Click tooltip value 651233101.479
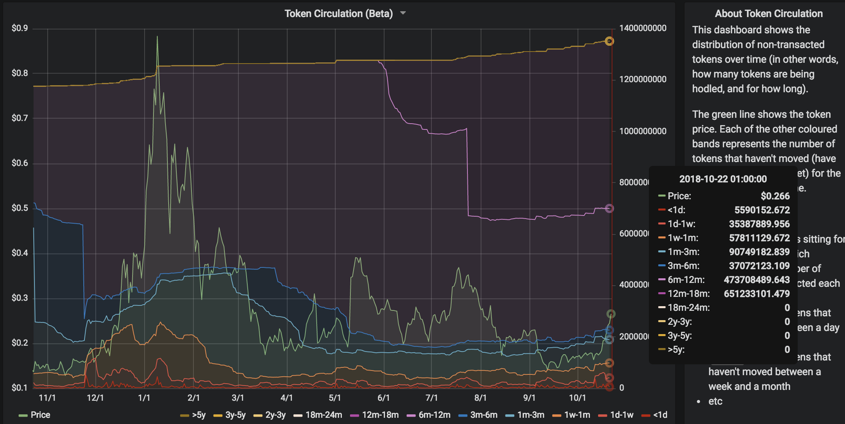The width and height of the screenshot is (845, 424). [757, 294]
